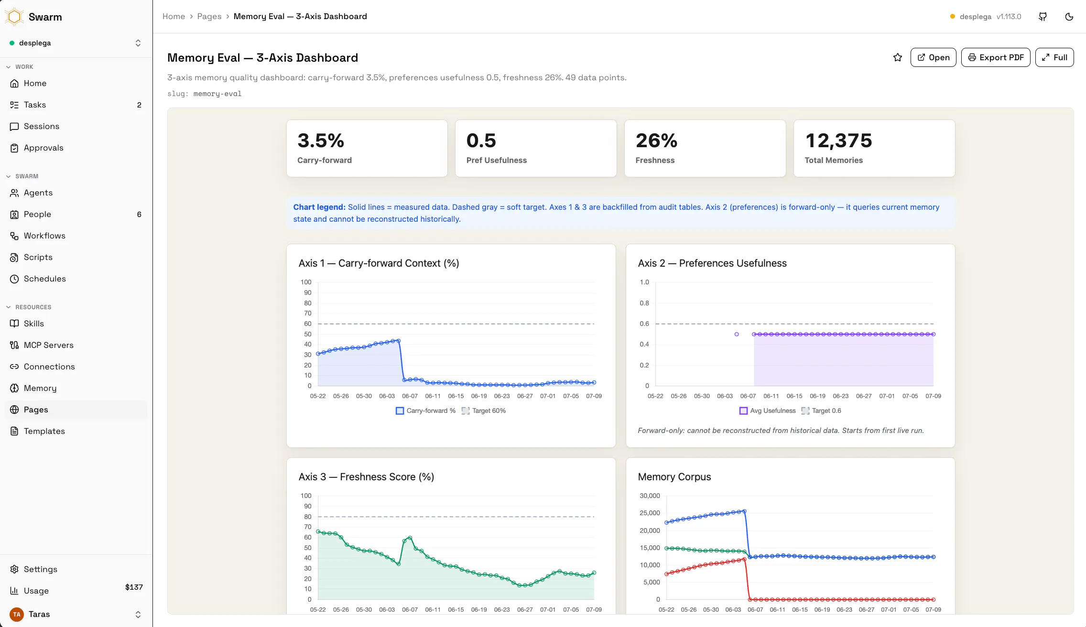Select the Workflows icon in sidebar

pyautogui.click(x=14, y=236)
